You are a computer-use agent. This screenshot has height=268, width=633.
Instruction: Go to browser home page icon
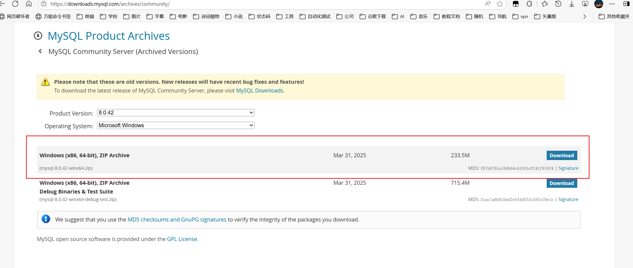click(x=29, y=4)
